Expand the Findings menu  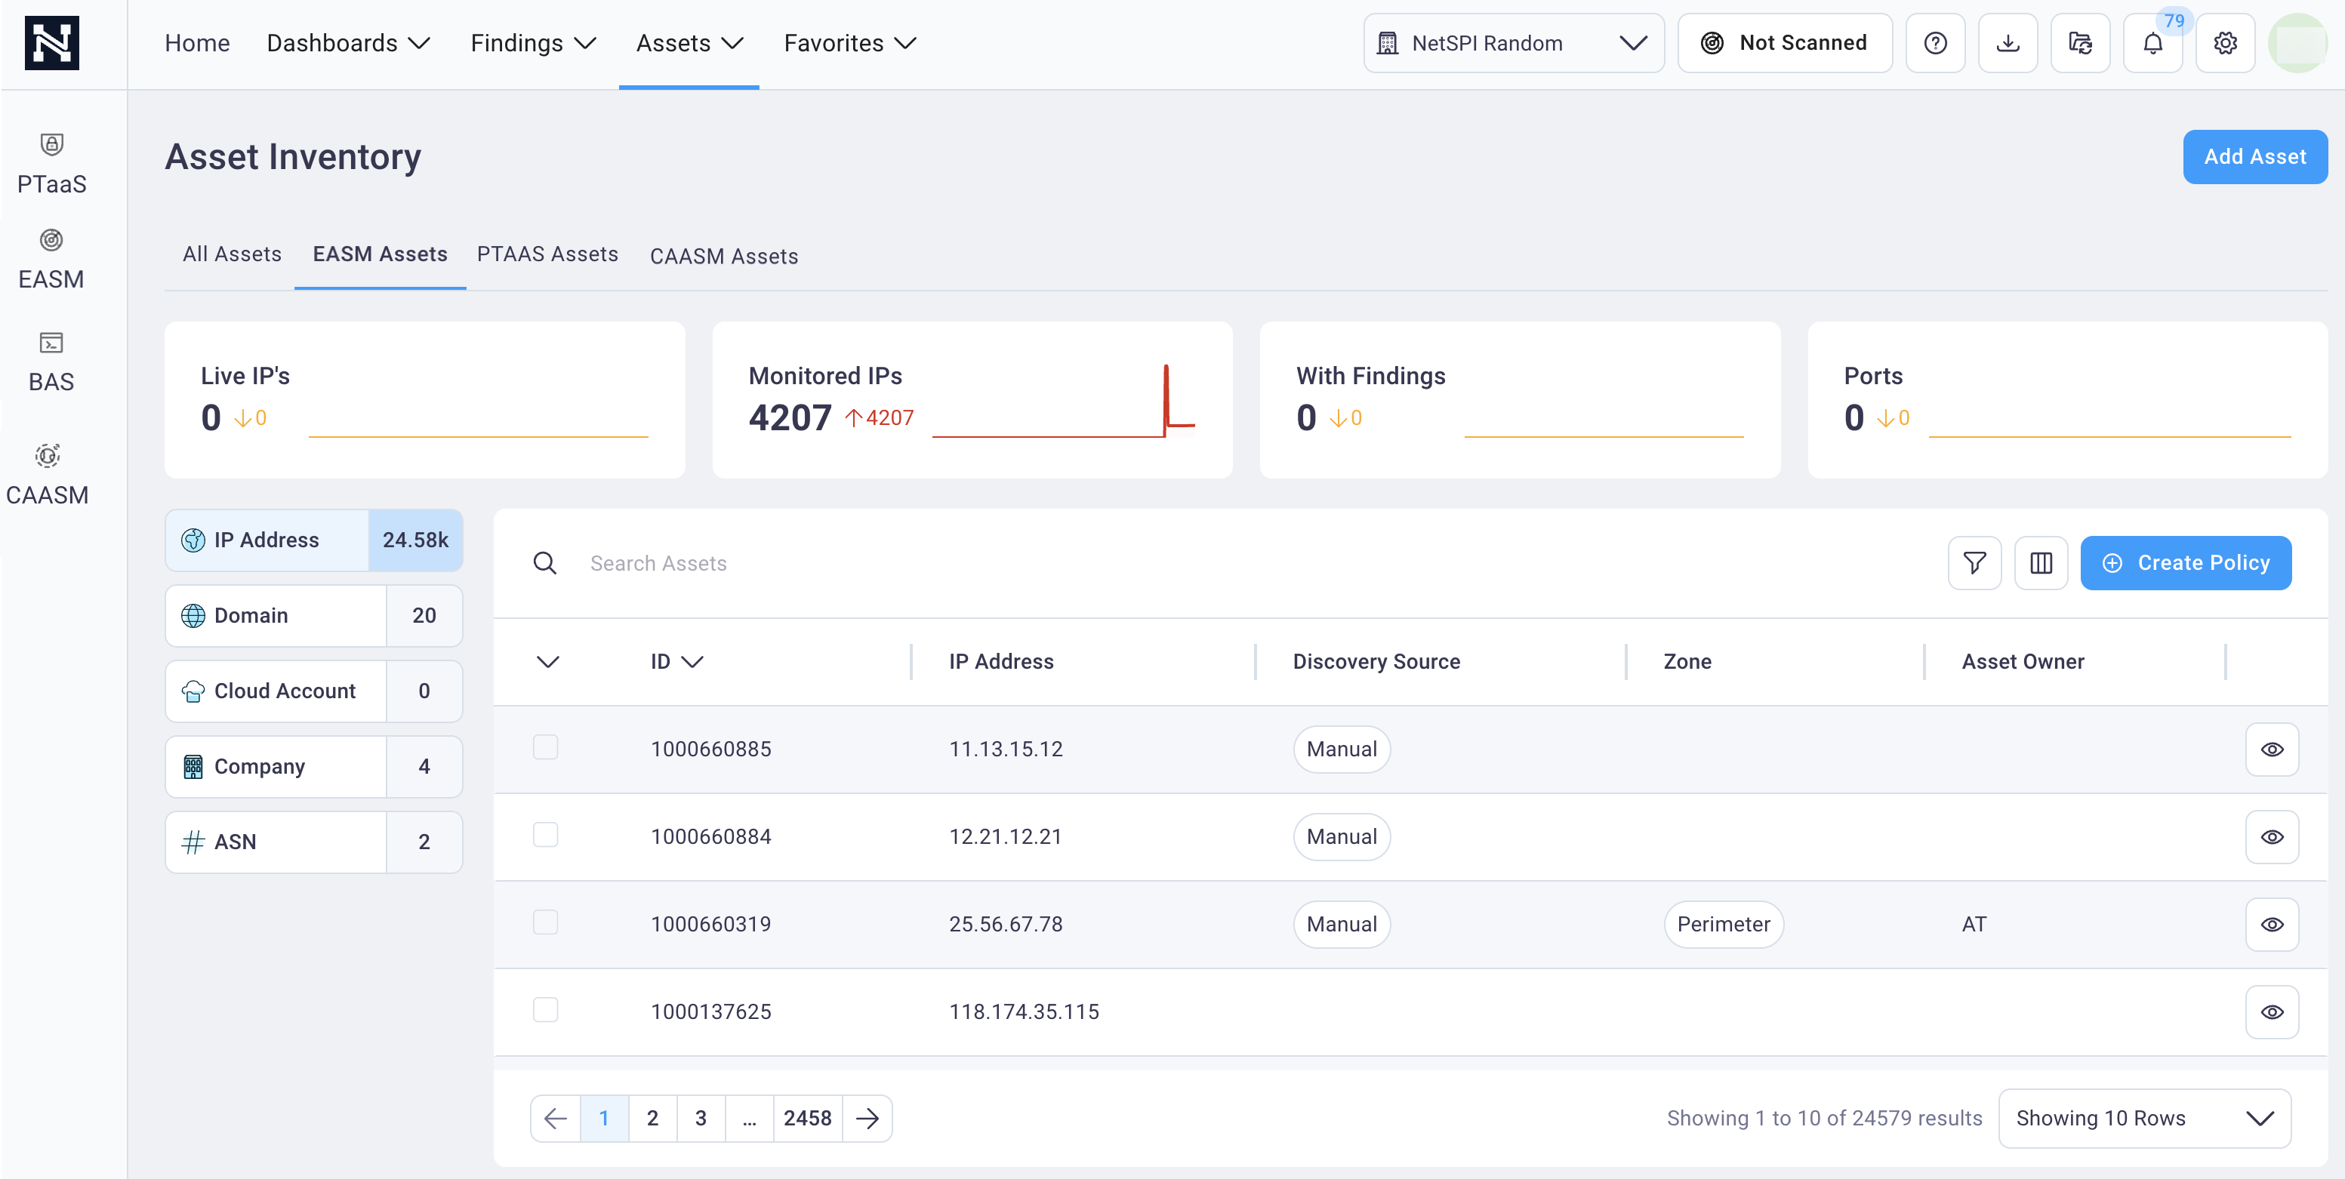click(x=532, y=43)
